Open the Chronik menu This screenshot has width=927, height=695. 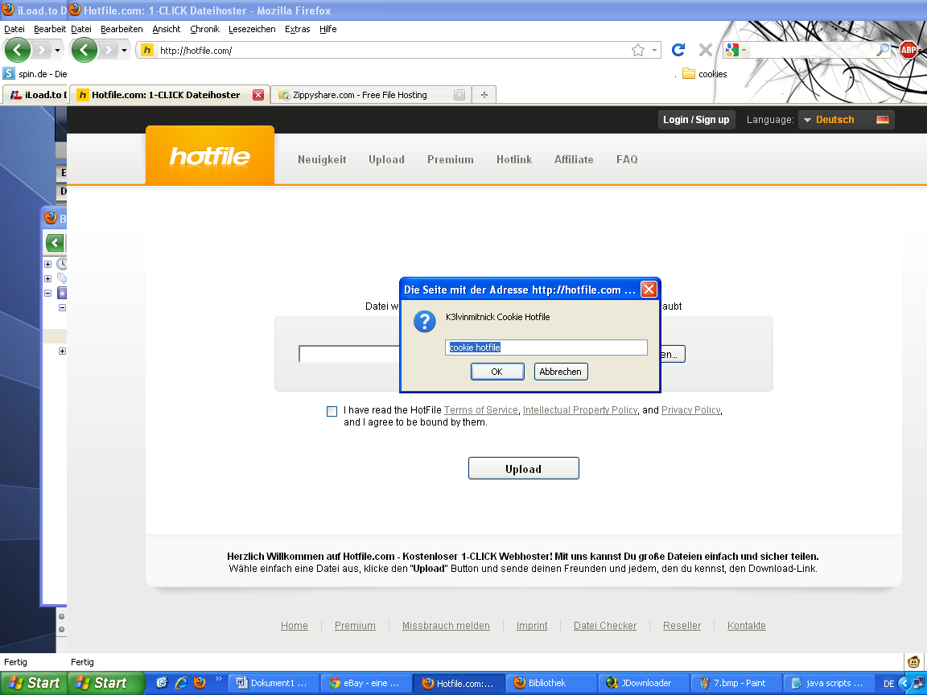pos(204,29)
